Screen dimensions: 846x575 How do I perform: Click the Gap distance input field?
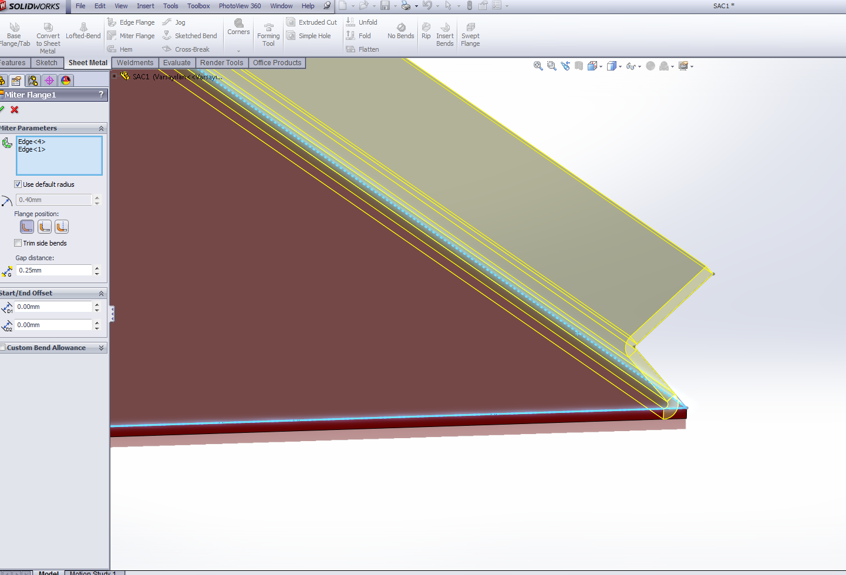coord(54,270)
